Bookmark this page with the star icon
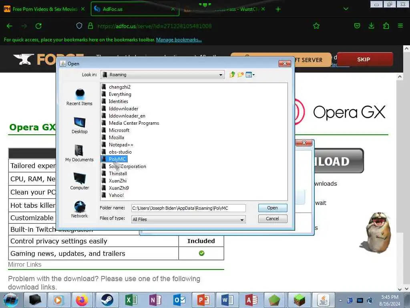The width and height of the screenshot is (410, 308). tap(316, 26)
